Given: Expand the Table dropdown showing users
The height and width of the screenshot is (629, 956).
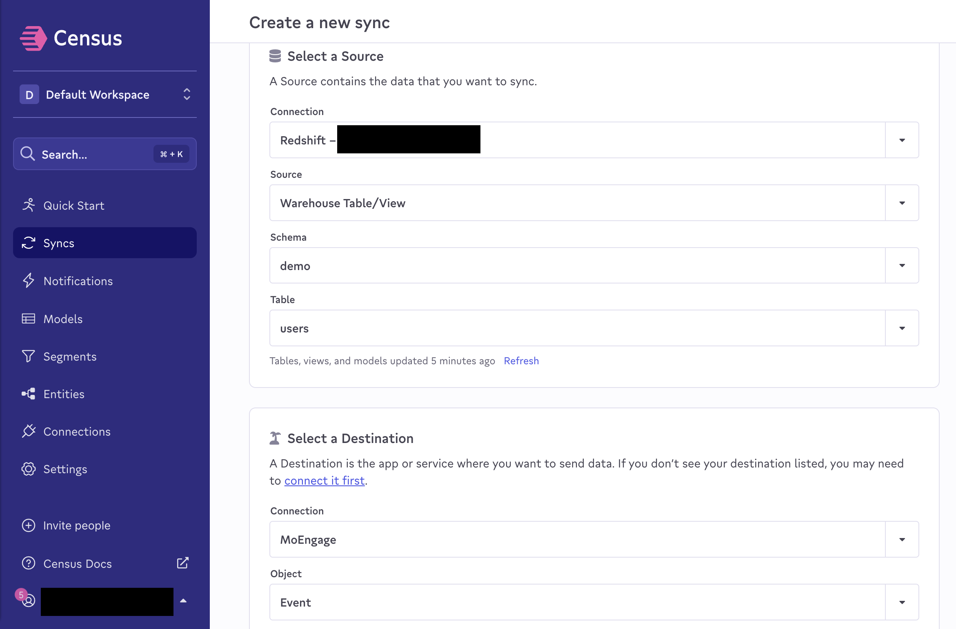Looking at the screenshot, I should tap(902, 328).
